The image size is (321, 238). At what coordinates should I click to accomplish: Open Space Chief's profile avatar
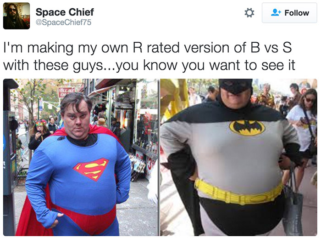pos(17,16)
